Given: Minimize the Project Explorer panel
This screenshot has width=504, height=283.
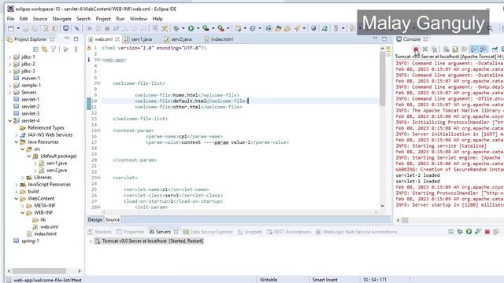Looking at the screenshot, I should tap(67, 39).
